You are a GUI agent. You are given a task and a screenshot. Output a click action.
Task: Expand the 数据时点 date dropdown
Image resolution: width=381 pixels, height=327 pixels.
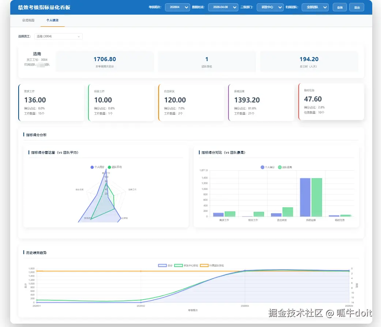coord(223,7)
